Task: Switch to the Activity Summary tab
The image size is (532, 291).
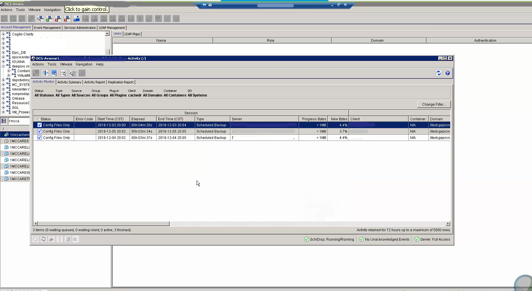Action: click(69, 82)
